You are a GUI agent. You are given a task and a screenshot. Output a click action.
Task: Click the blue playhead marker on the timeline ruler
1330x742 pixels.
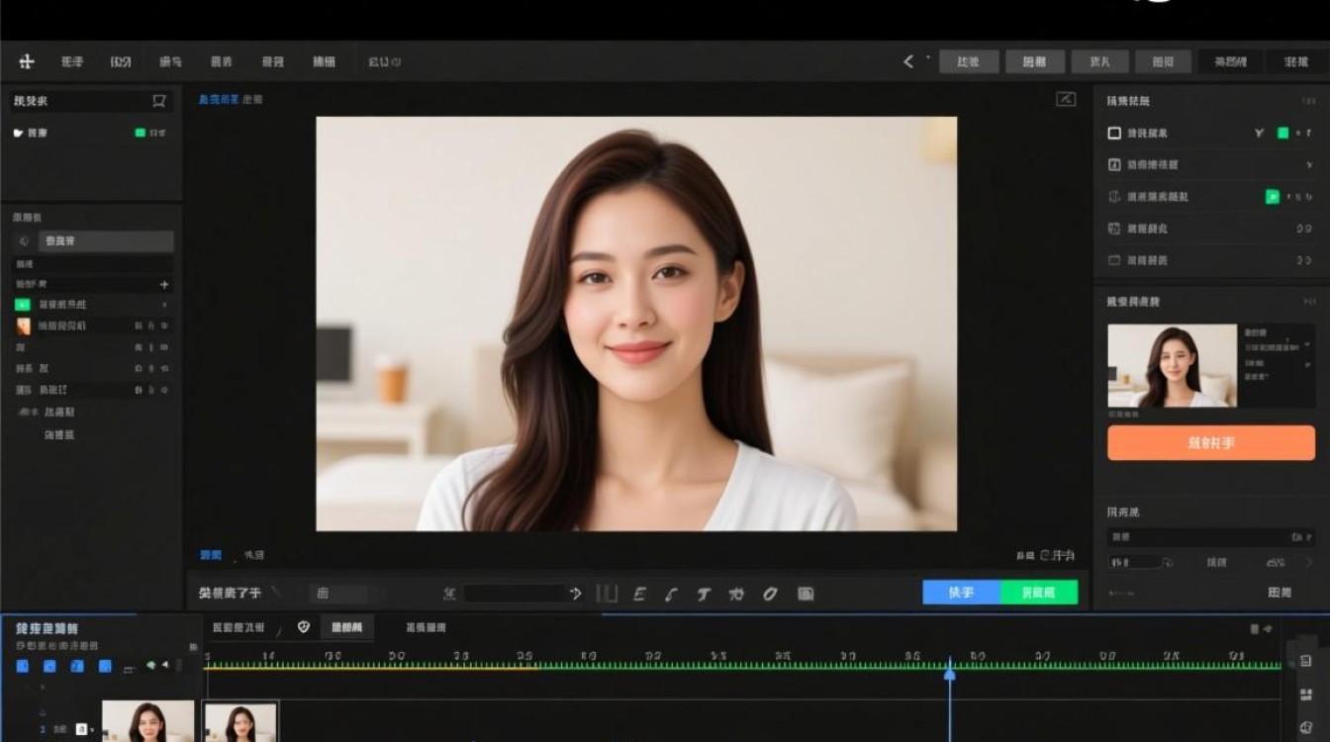click(x=949, y=673)
